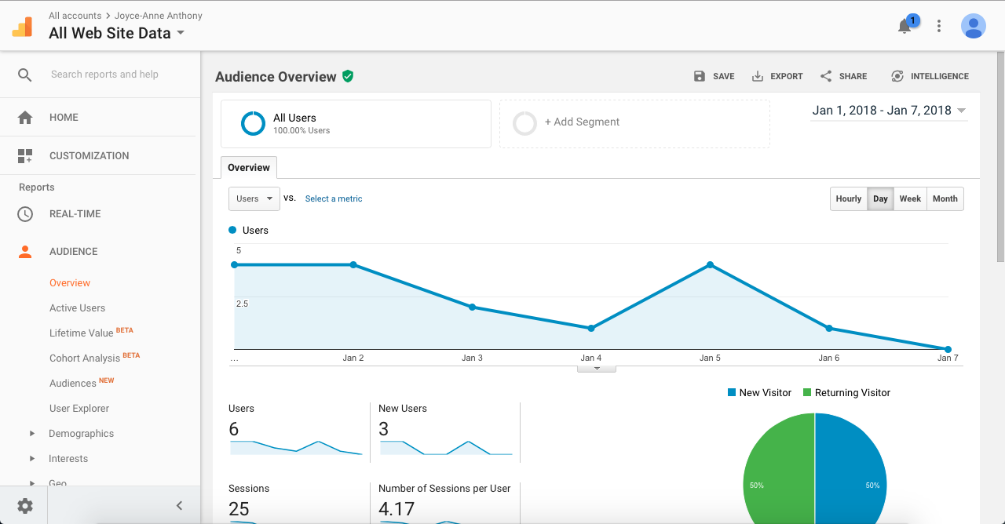Click the Export download icon
1005x524 pixels.
(758, 76)
